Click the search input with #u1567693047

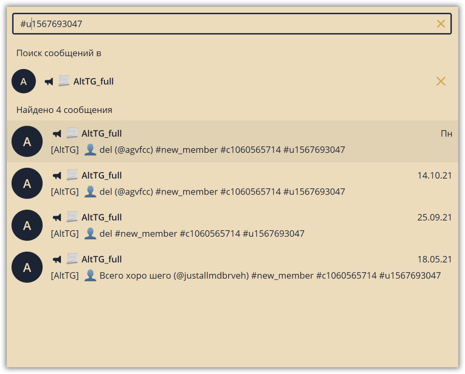218,24
